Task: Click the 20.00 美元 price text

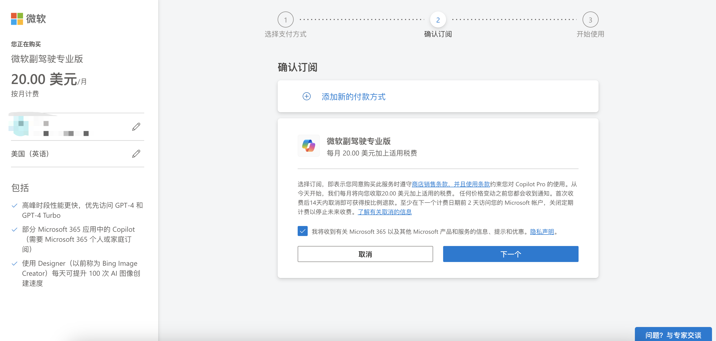Action: pyautogui.click(x=44, y=79)
